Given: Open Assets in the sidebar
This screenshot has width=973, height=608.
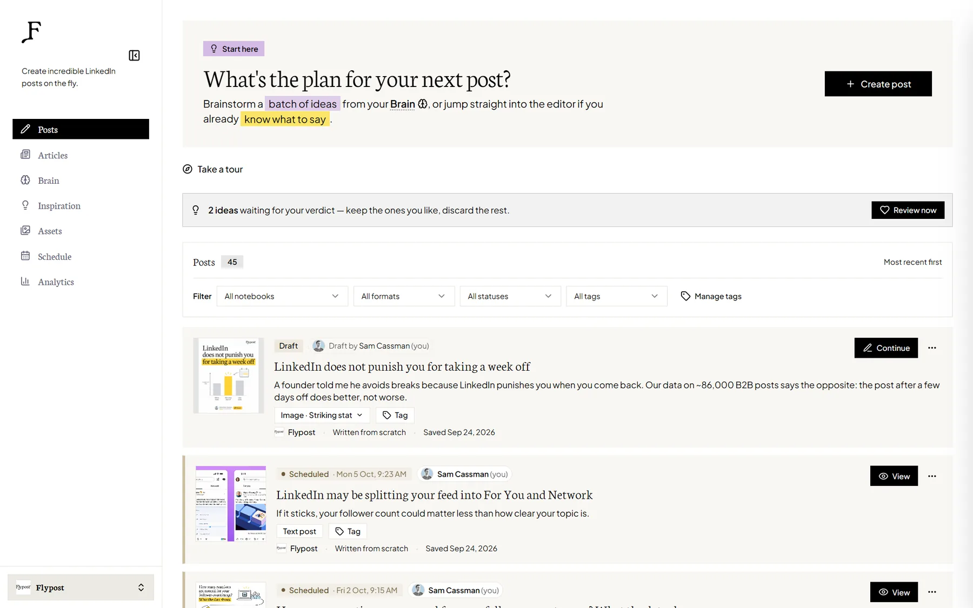Looking at the screenshot, I should click(x=81, y=231).
